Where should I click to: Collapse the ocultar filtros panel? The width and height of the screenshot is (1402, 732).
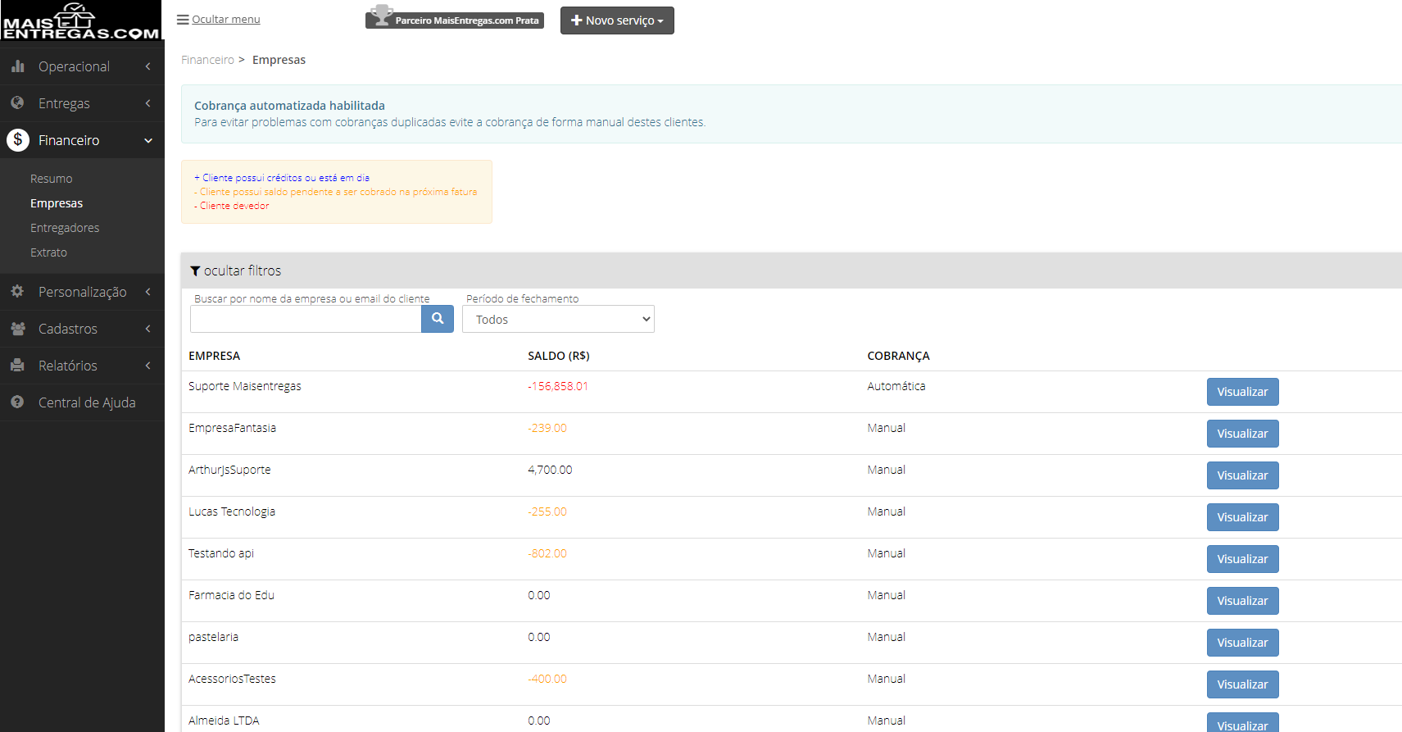click(x=236, y=271)
